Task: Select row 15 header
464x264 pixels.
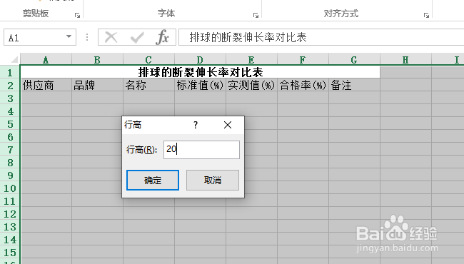Action: [10, 253]
